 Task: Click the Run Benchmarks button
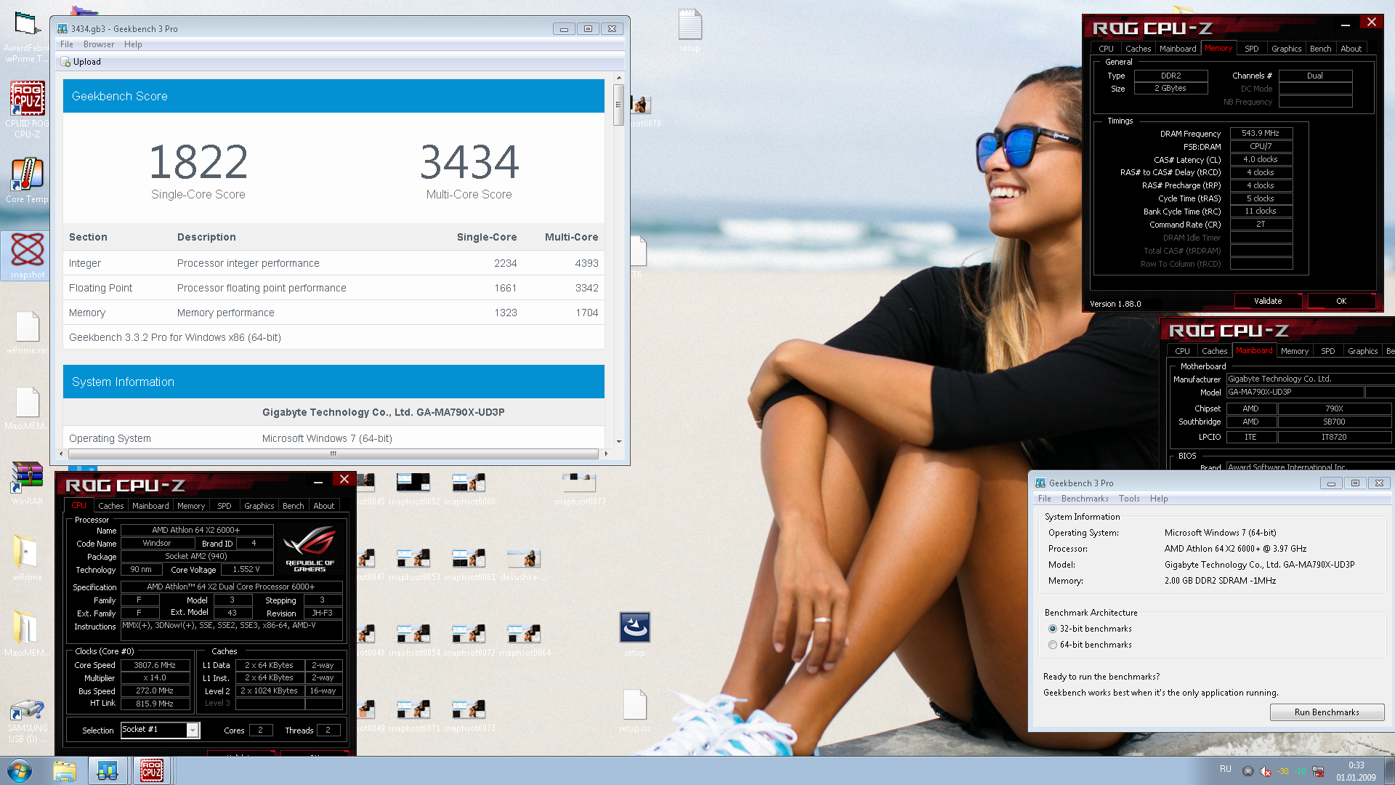[x=1327, y=712]
